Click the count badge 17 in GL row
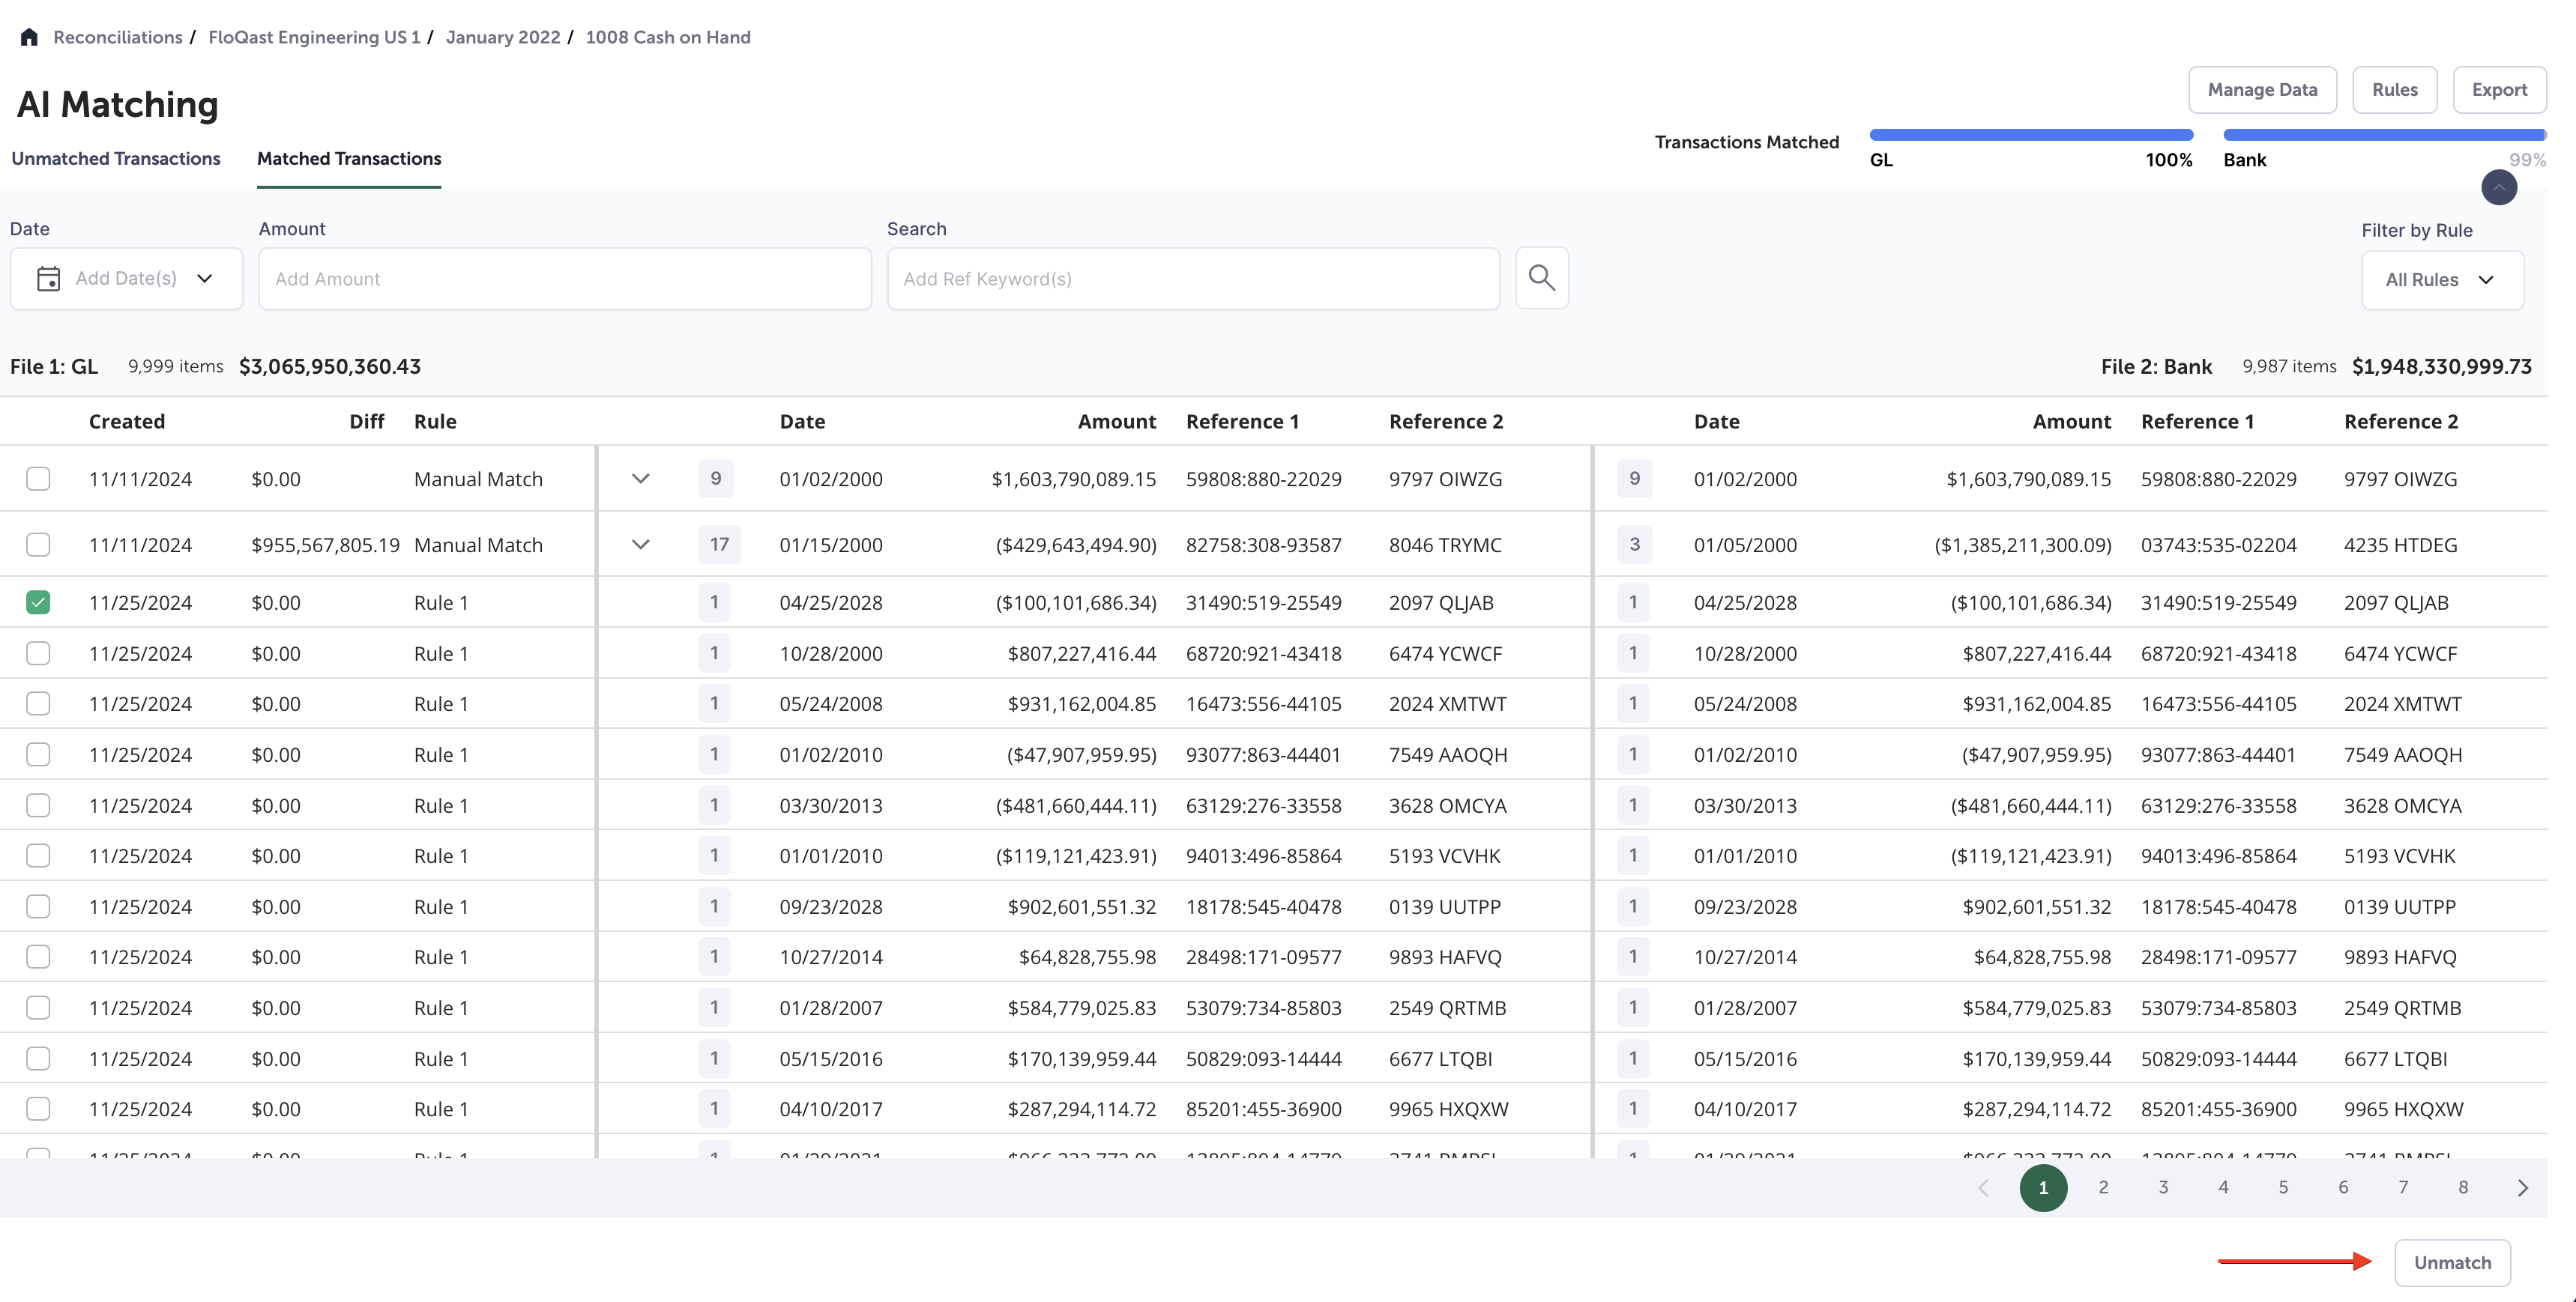The width and height of the screenshot is (2576, 1302). (x=719, y=545)
